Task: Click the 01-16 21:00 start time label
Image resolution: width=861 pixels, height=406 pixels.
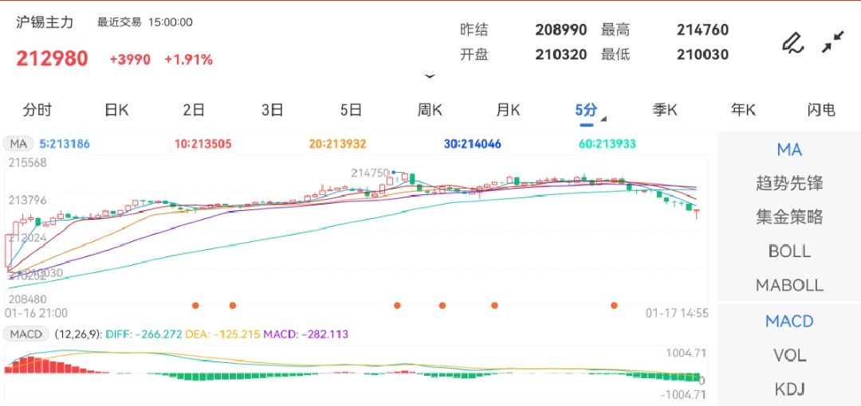Action: [x=36, y=314]
